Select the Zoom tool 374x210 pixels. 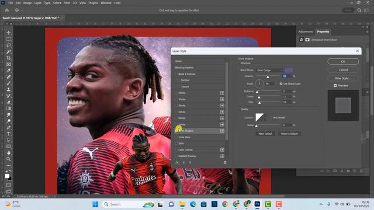pyautogui.click(x=9, y=159)
